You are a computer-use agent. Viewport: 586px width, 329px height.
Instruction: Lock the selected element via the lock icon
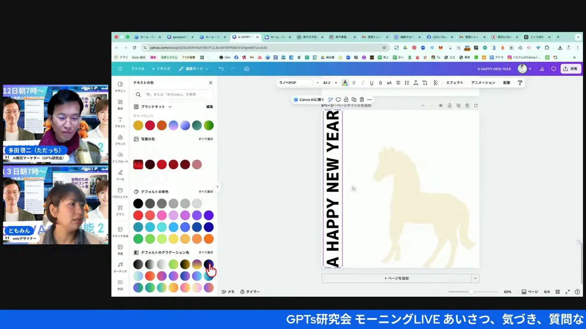pos(346,99)
